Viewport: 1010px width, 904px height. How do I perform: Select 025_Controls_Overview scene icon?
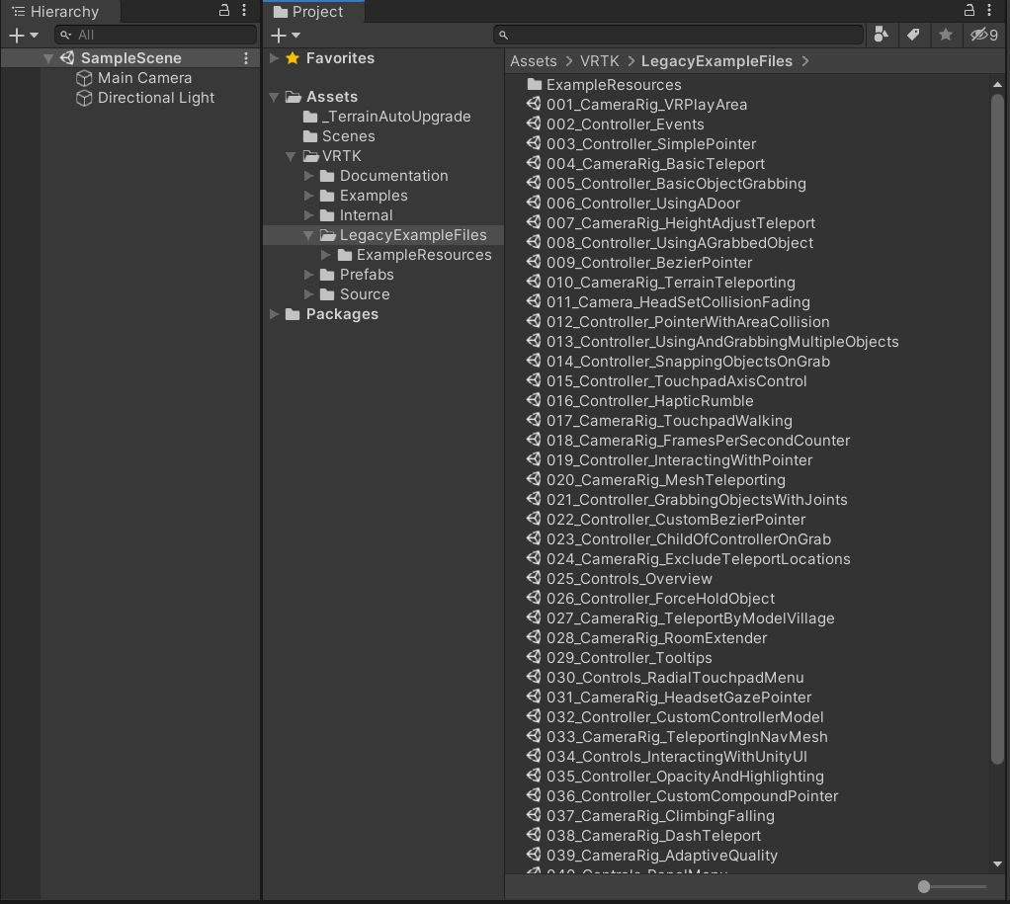pos(534,579)
